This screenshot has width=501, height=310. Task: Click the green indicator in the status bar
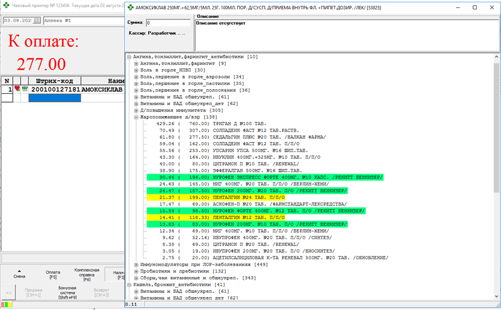[x=6, y=305]
